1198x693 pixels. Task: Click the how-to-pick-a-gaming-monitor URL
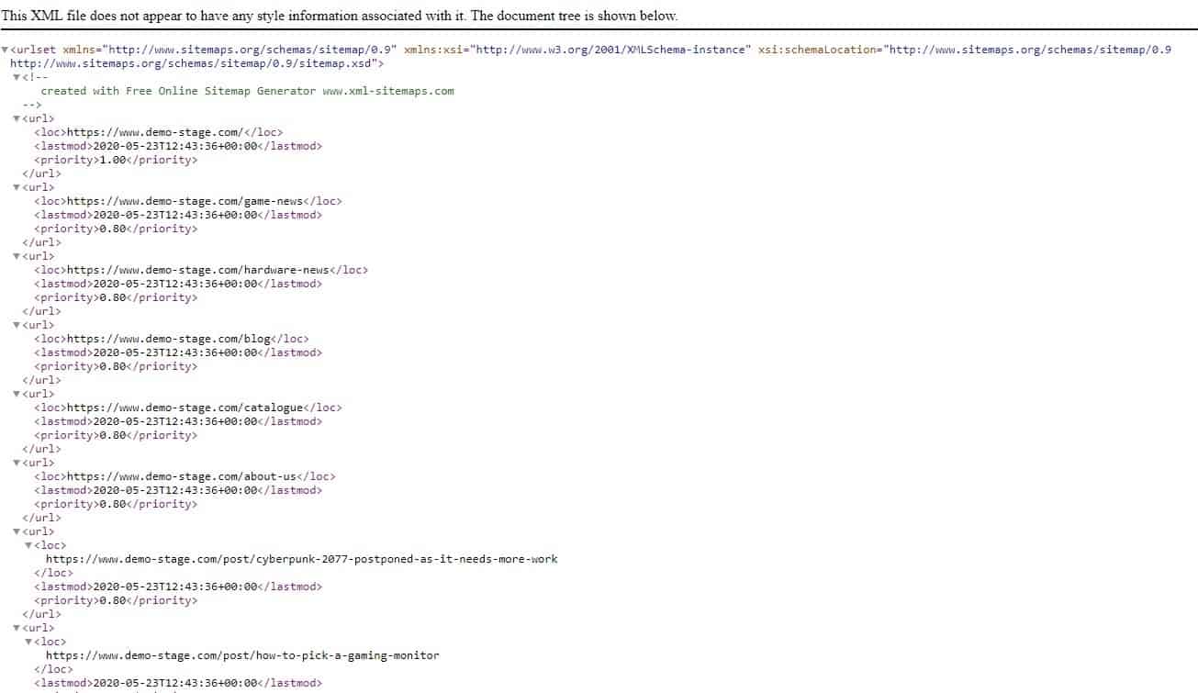(242, 655)
